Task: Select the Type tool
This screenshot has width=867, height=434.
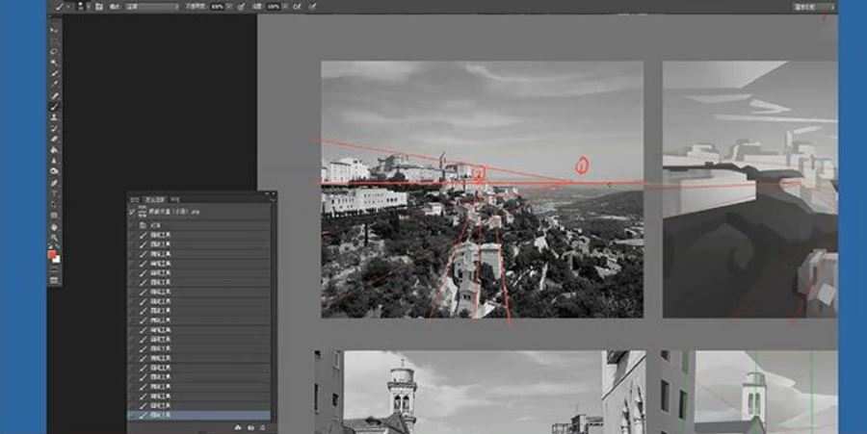Action: click(55, 192)
